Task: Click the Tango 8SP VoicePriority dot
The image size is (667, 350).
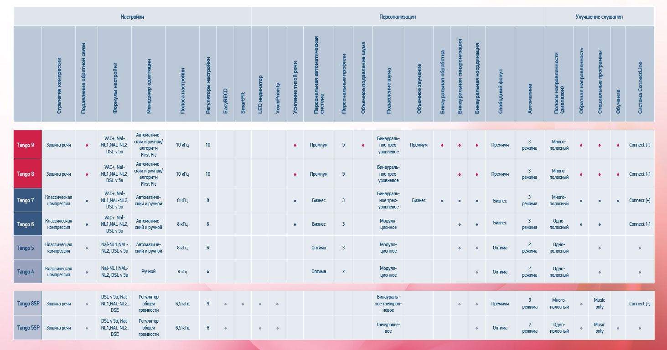Action: [x=277, y=304]
